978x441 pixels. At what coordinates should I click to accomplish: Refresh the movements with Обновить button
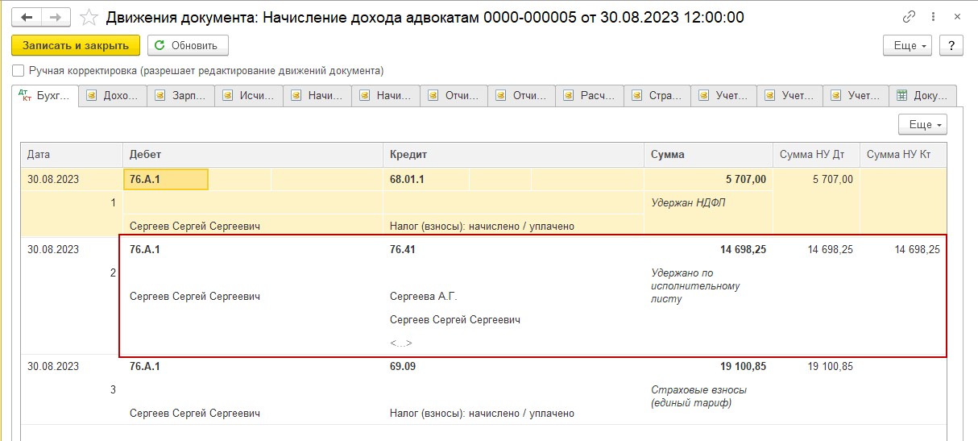(x=188, y=46)
